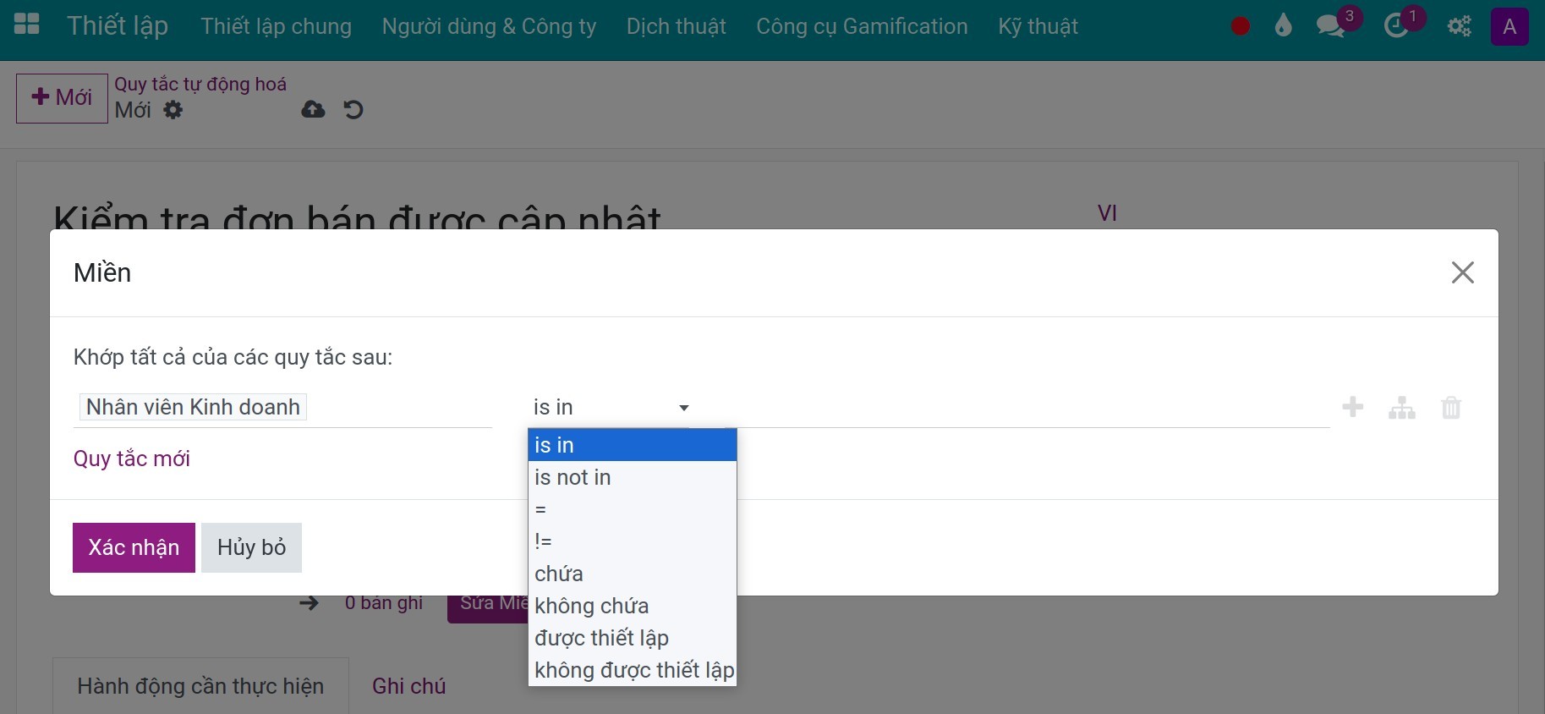Click the Nhân viên Kinh doanh field selector
1545x714 pixels.
click(282, 408)
